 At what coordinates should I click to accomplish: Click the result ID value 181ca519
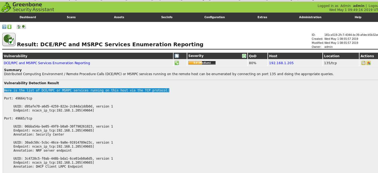(x=351, y=35)
